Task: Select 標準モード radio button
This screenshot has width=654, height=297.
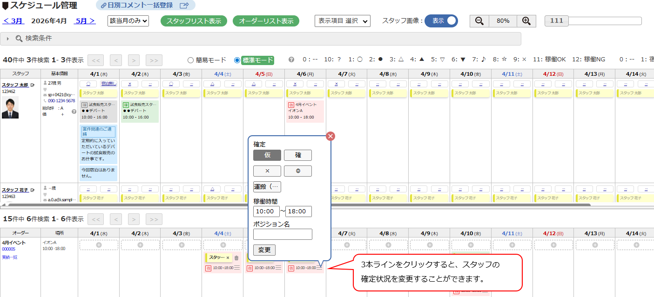Action: click(x=237, y=60)
